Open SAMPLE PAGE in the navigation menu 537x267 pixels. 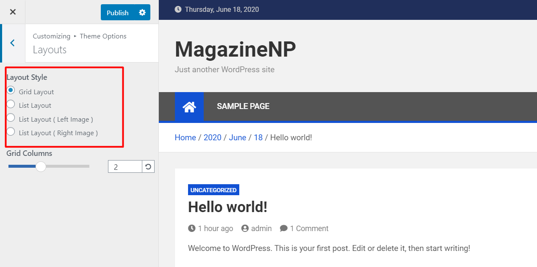click(243, 106)
